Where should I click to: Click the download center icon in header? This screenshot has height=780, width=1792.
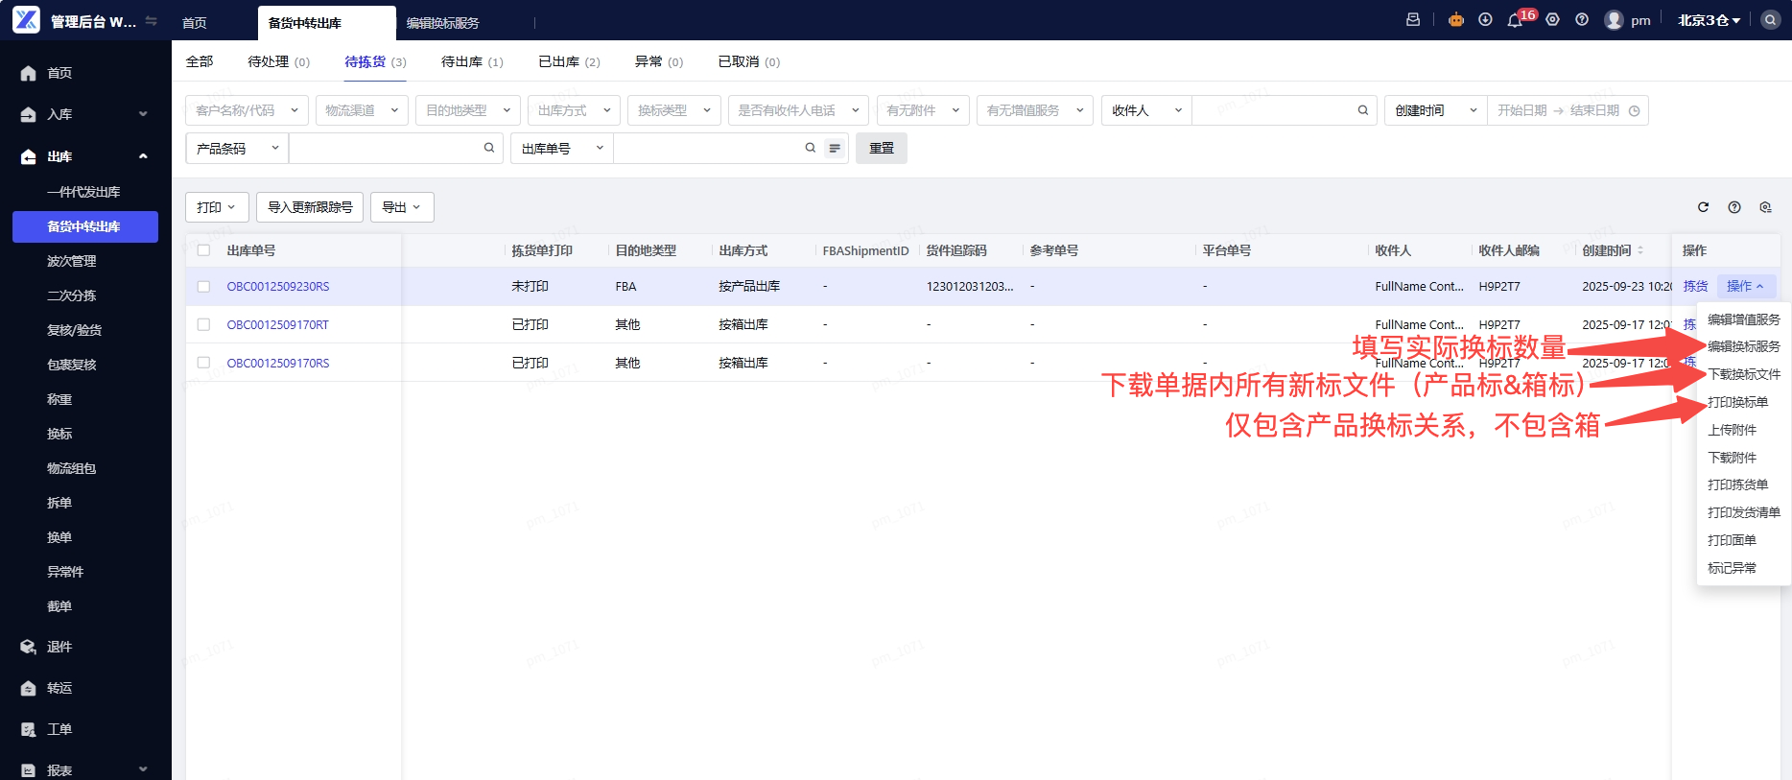pos(1485,20)
